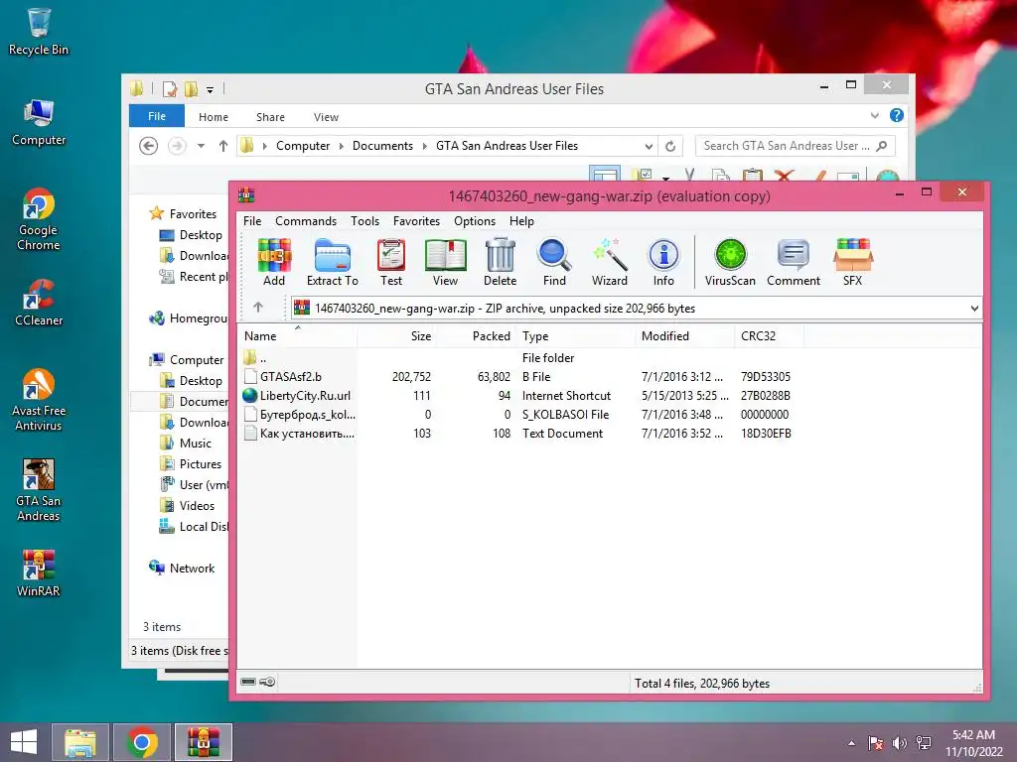
Task: Click the Explorer Back arrow button
Action: point(149,146)
